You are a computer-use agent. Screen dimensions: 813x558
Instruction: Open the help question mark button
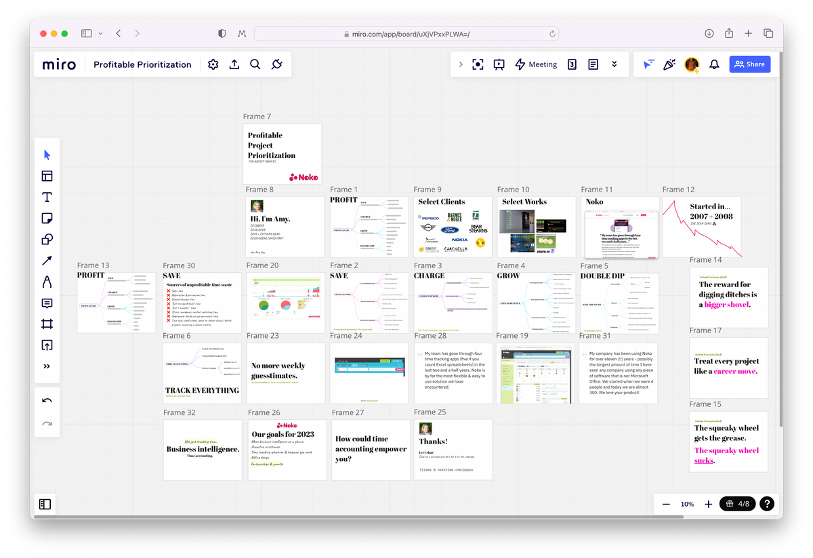(767, 504)
